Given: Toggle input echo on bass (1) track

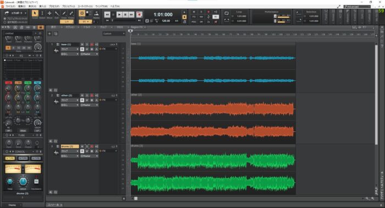Looking at the screenshot, I should [96, 44].
